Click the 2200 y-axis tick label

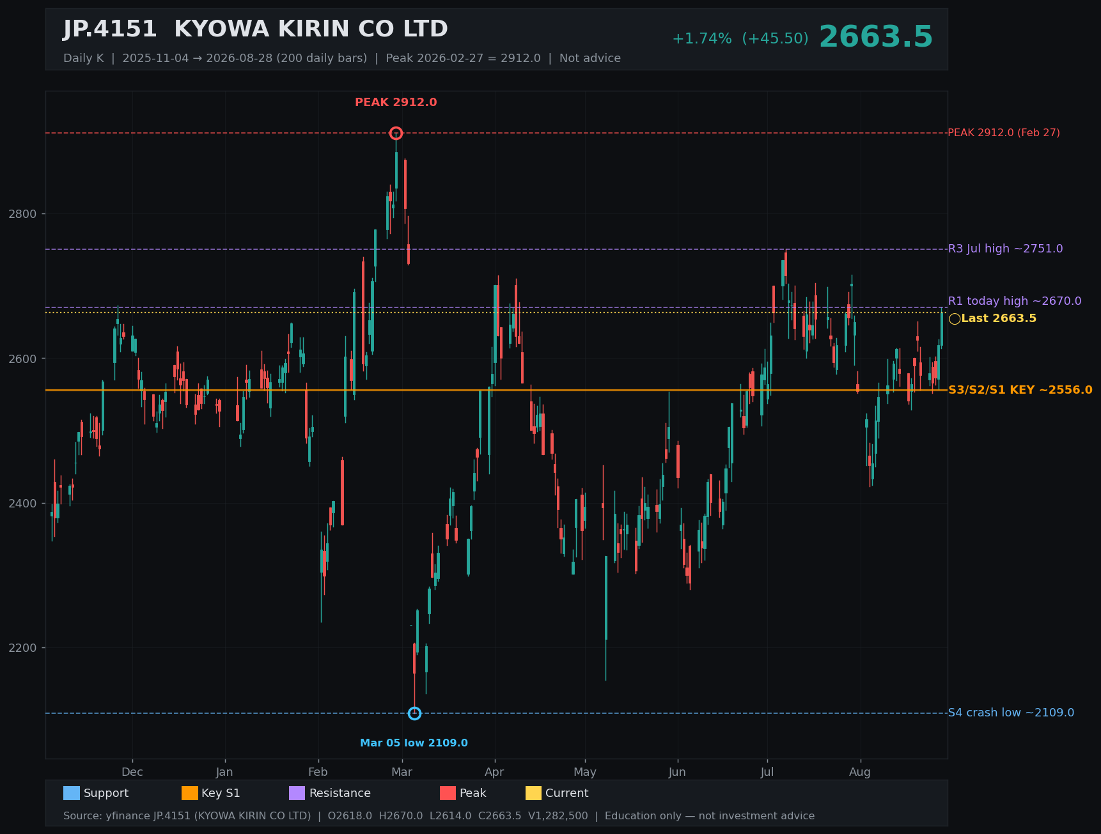coord(22,648)
